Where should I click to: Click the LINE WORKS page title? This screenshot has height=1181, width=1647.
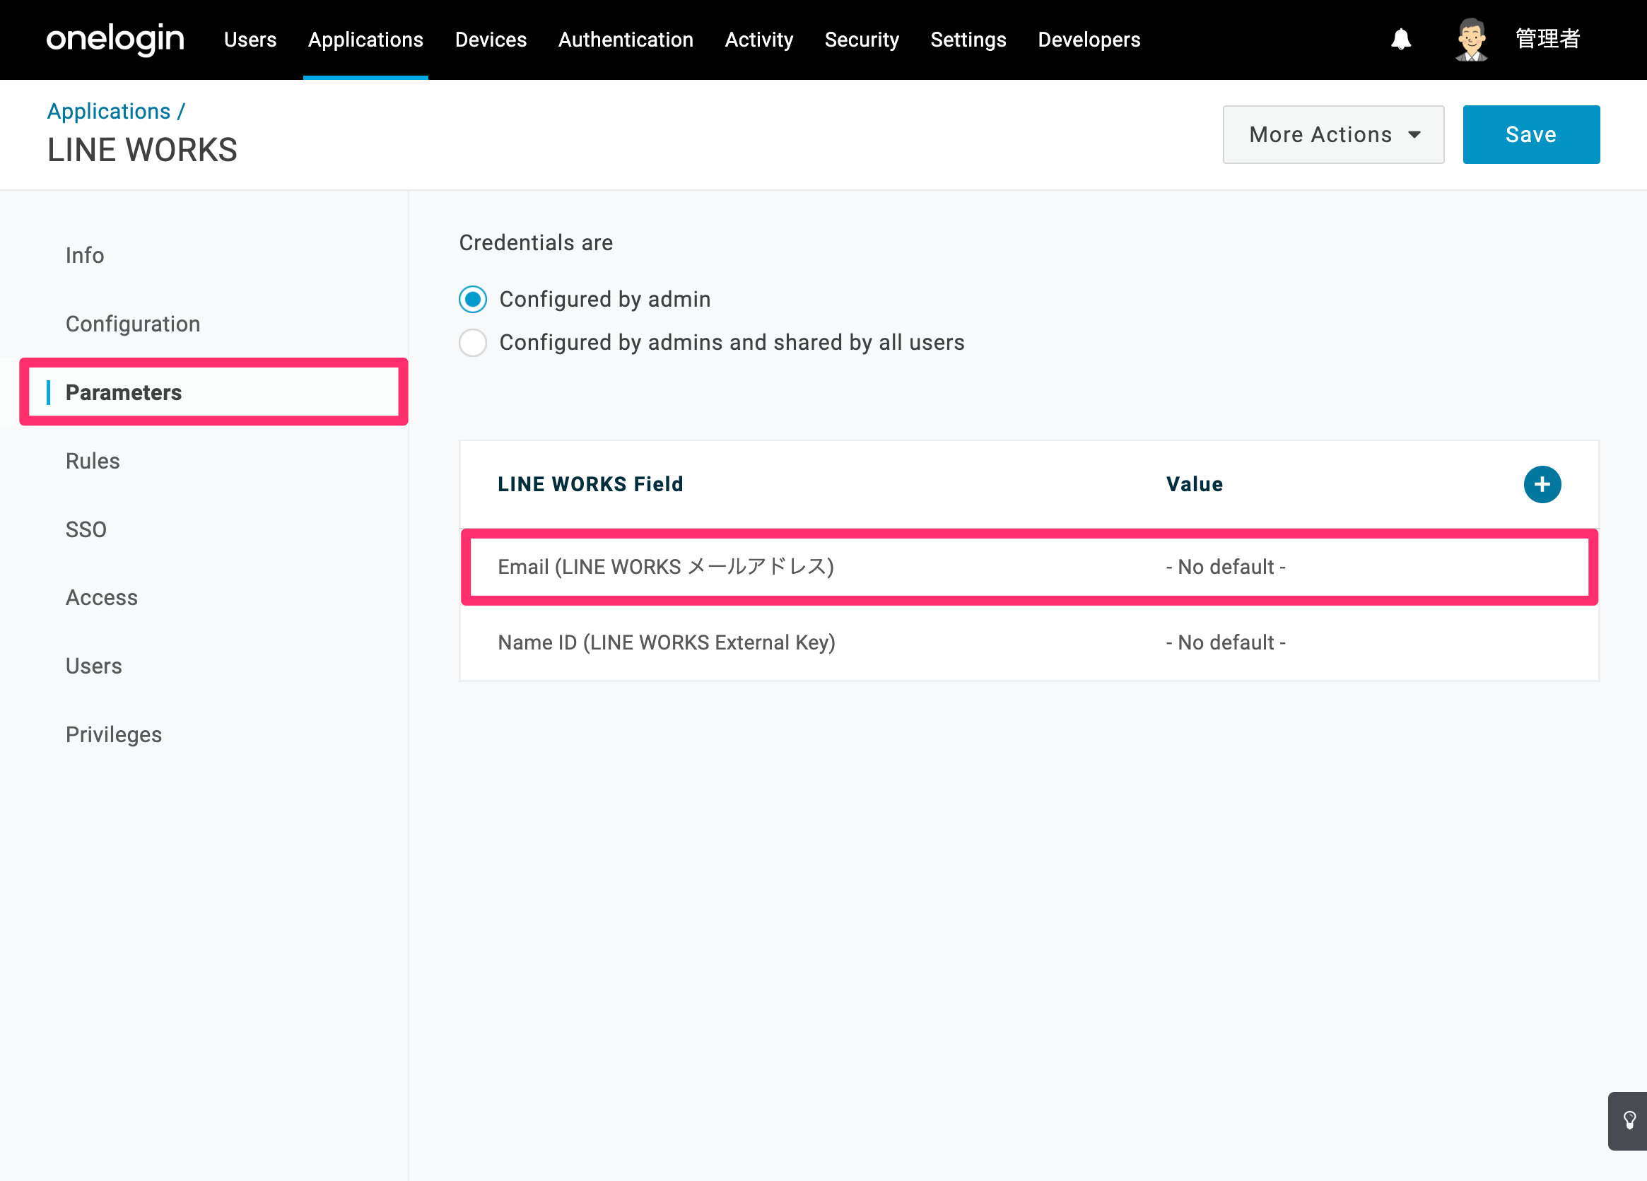point(142,151)
